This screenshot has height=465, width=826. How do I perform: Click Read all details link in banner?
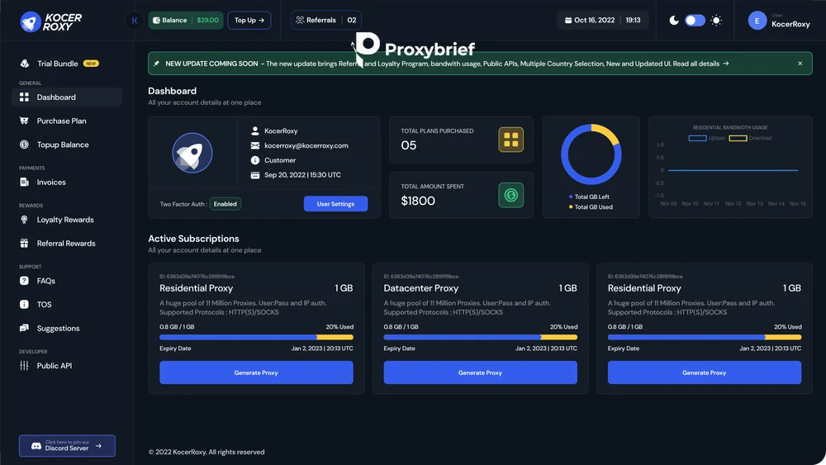click(x=700, y=64)
